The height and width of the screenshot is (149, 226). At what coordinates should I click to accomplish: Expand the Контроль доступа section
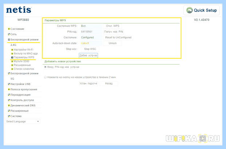[x=22, y=100]
